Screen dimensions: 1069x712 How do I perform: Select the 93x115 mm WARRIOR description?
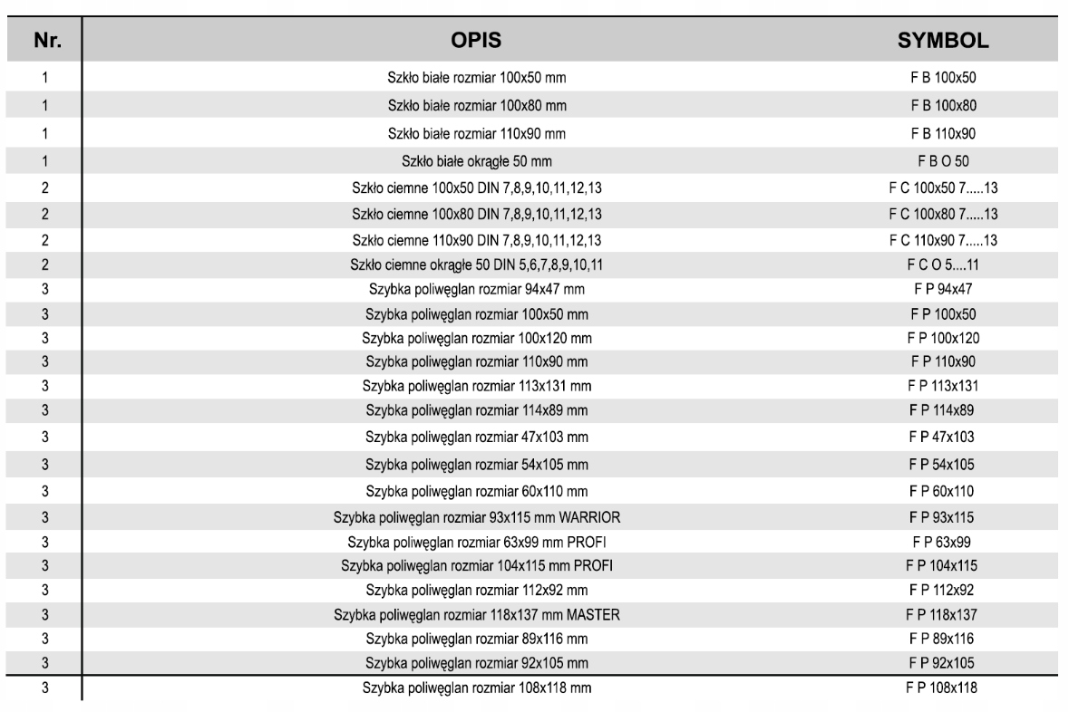(x=477, y=519)
